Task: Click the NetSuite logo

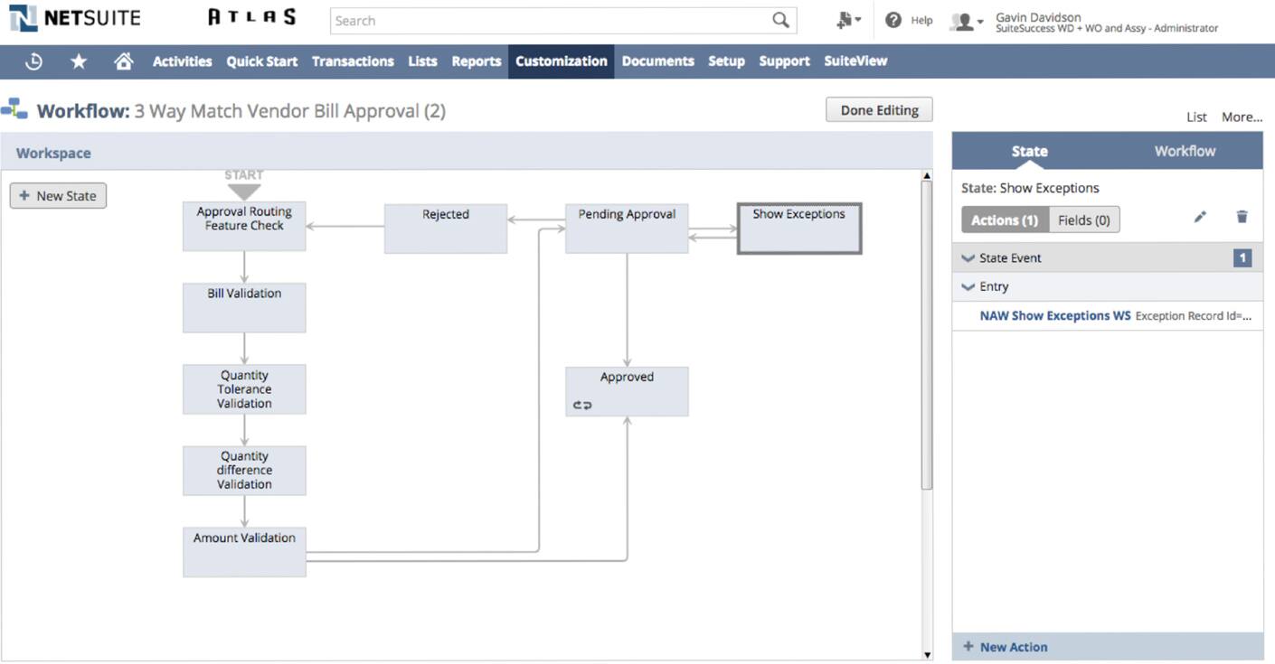Action: click(x=74, y=18)
